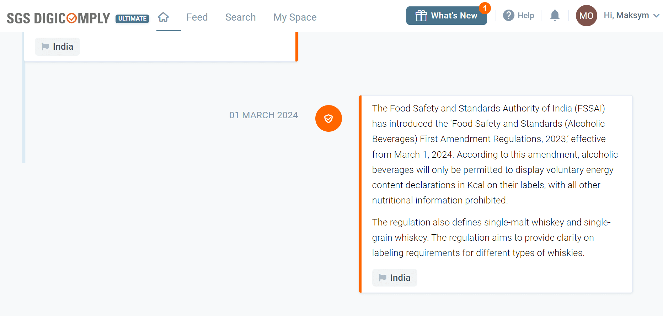Open the Search section

(240, 17)
